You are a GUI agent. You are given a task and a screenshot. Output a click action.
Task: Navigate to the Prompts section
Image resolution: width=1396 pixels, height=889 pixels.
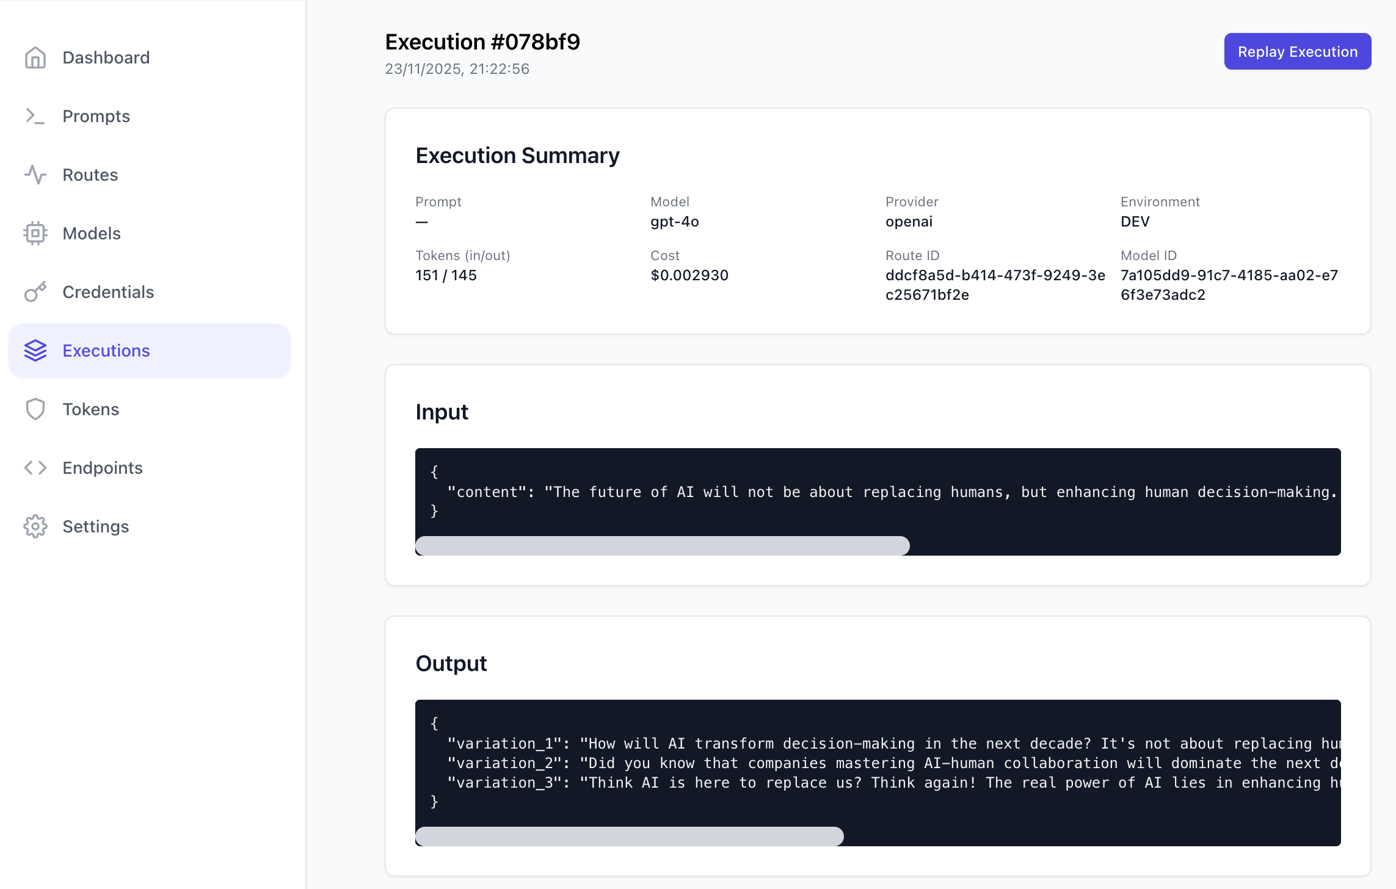click(96, 116)
